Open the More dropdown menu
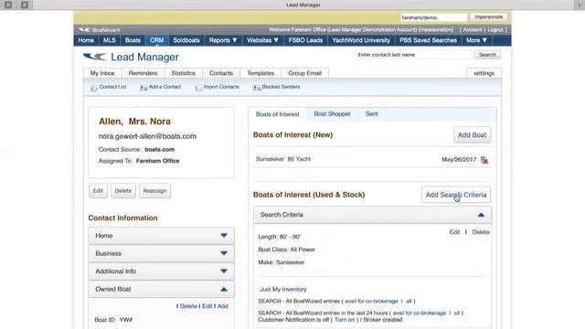This screenshot has width=585, height=329. click(476, 40)
